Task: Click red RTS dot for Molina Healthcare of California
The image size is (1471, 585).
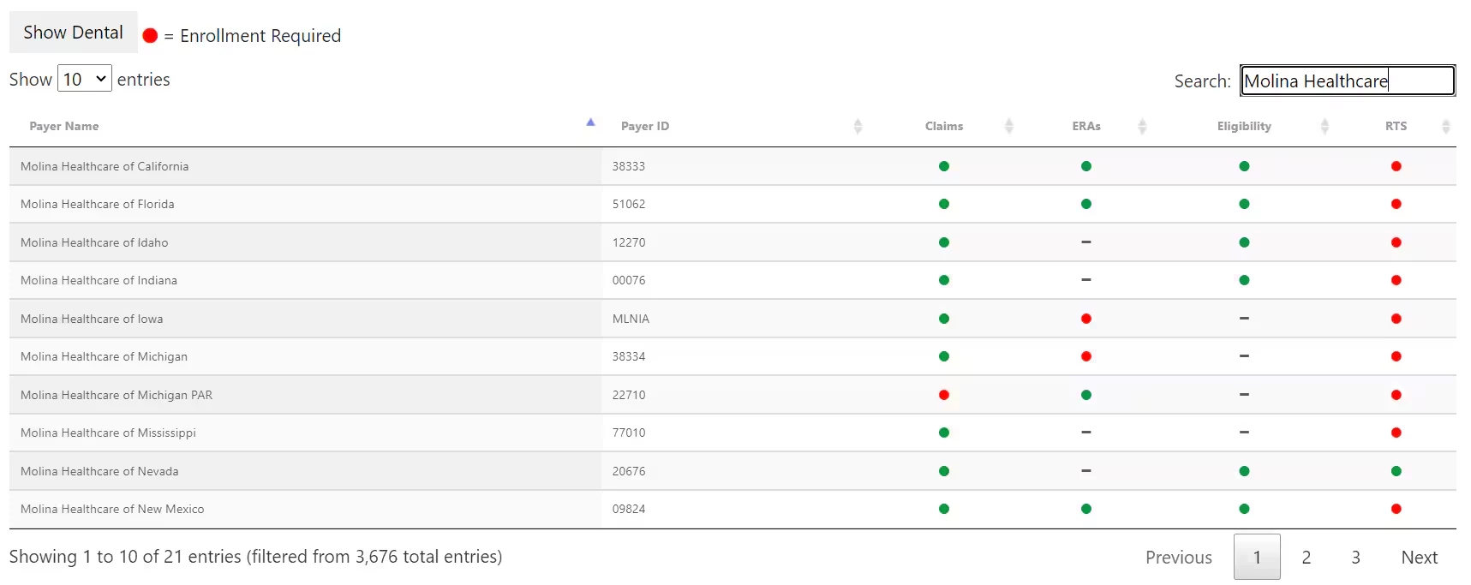Action: coord(1396,166)
